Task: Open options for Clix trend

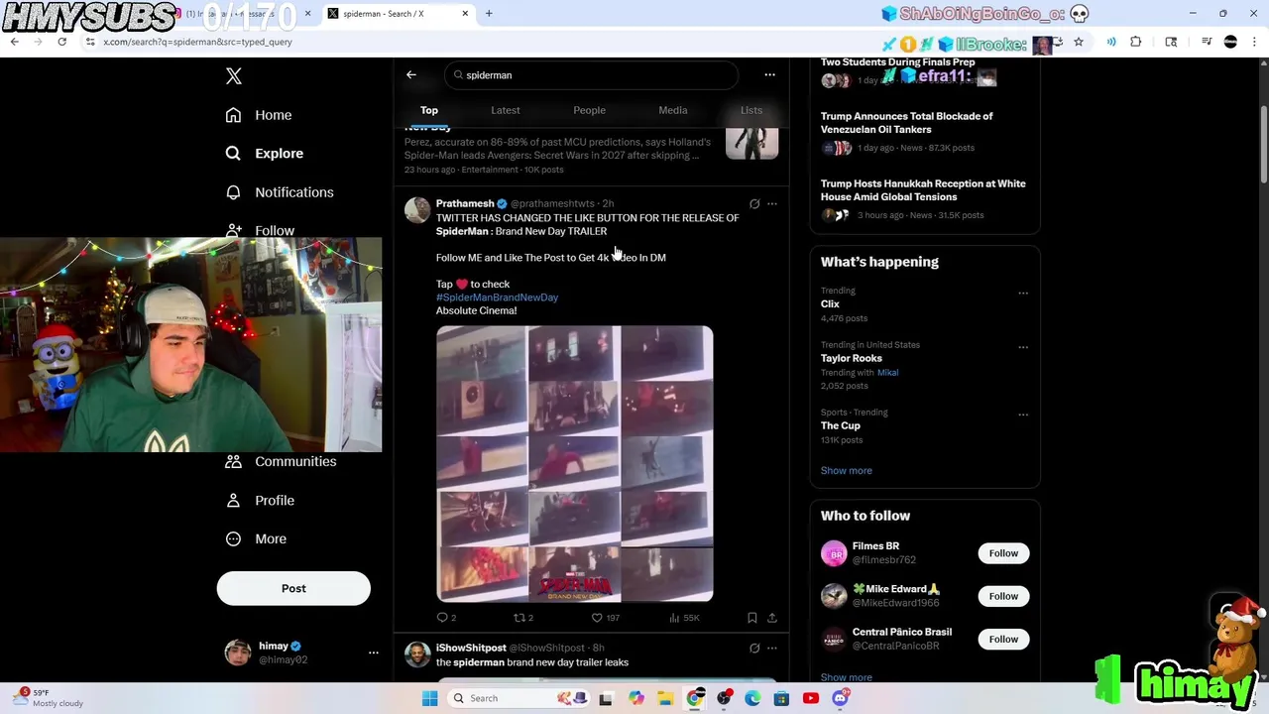Action: coord(1023,294)
